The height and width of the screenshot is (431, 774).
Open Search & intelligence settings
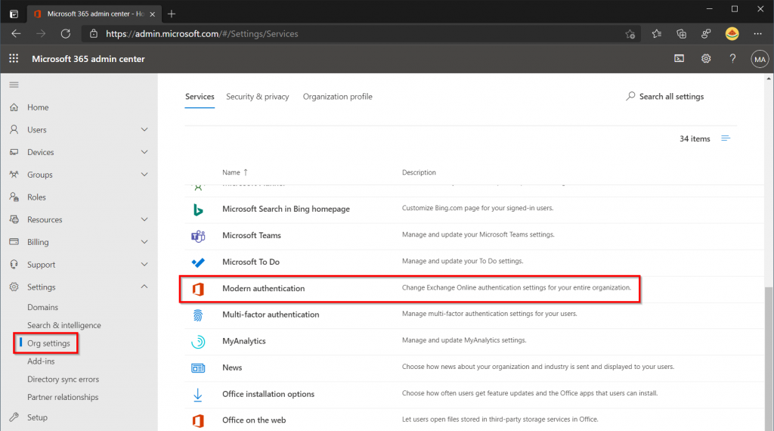(64, 325)
